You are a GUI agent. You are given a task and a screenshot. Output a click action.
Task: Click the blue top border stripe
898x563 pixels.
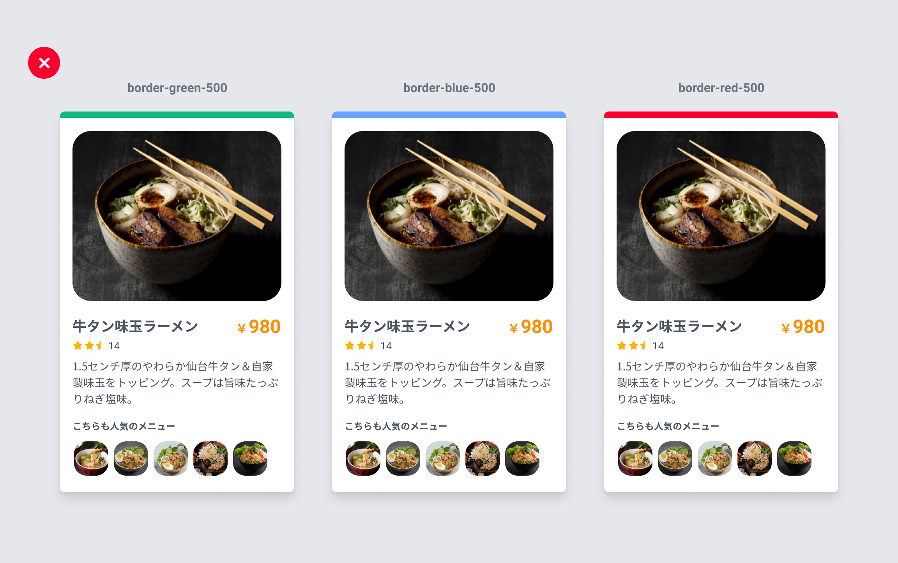(x=449, y=114)
